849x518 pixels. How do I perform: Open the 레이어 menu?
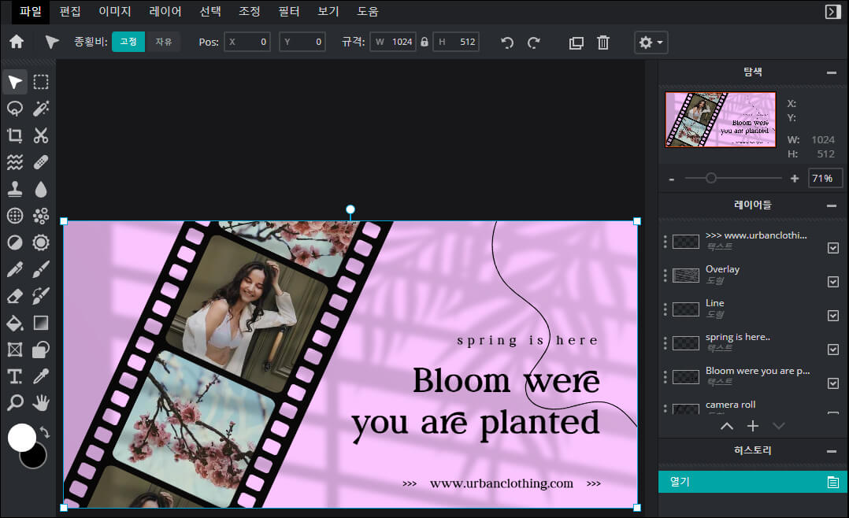point(165,11)
